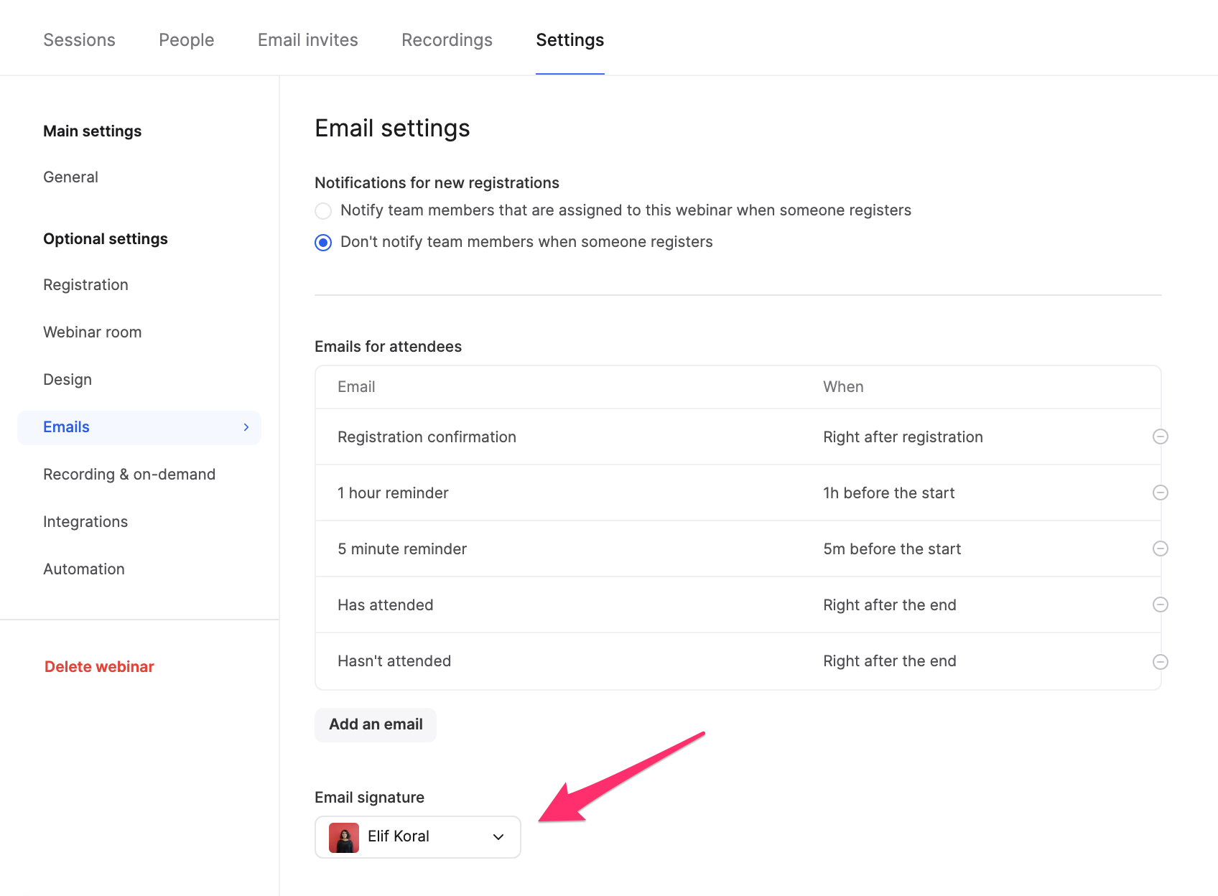Select don't notify team members option
The width and height of the screenshot is (1218, 896).
(323, 242)
